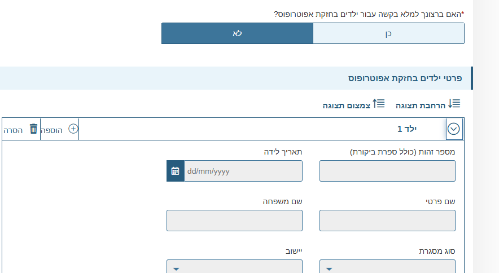Screen dimensions: 499x273
Task: Click into the "שם משפחה" field
Action: point(234,221)
